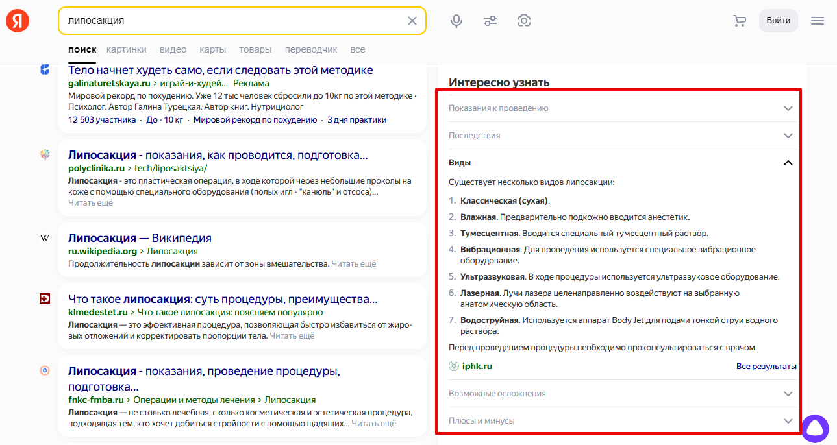Switch to карты tab

coord(213,49)
